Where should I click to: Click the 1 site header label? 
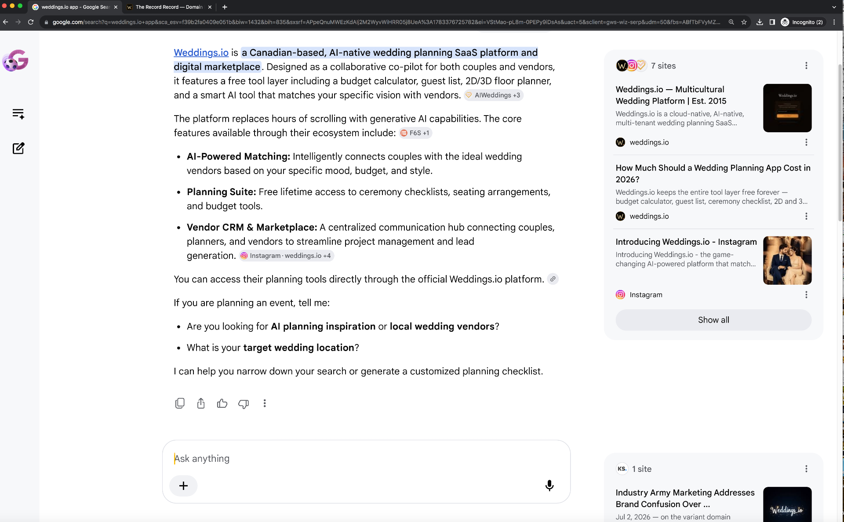(642, 469)
